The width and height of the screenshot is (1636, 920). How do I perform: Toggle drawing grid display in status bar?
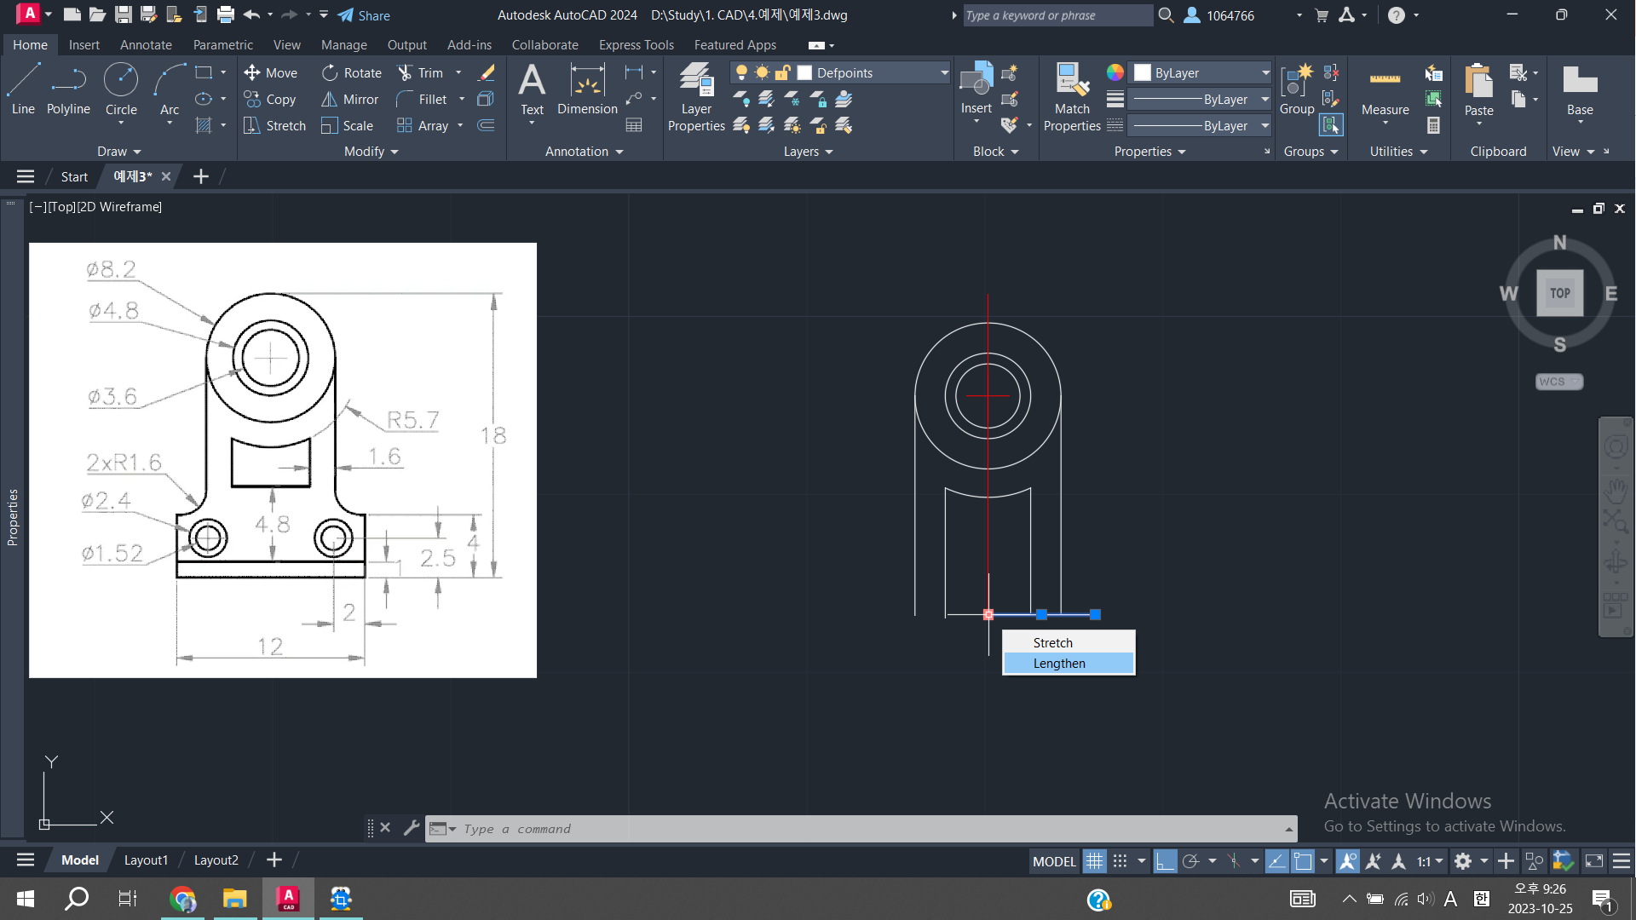point(1094,861)
